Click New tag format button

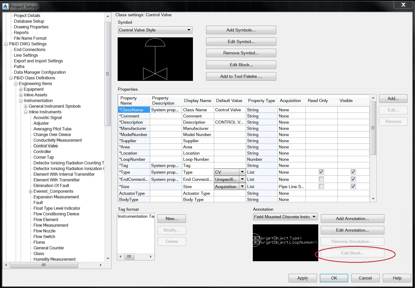[x=172, y=218]
